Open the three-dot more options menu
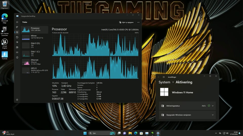Viewport: 243px width, 136px height. tap(138, 22)
